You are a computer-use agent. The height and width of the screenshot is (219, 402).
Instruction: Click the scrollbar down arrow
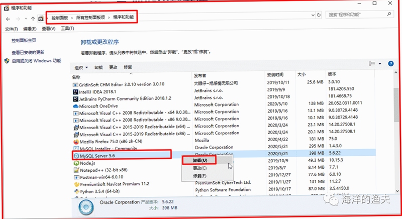[397, 191]
